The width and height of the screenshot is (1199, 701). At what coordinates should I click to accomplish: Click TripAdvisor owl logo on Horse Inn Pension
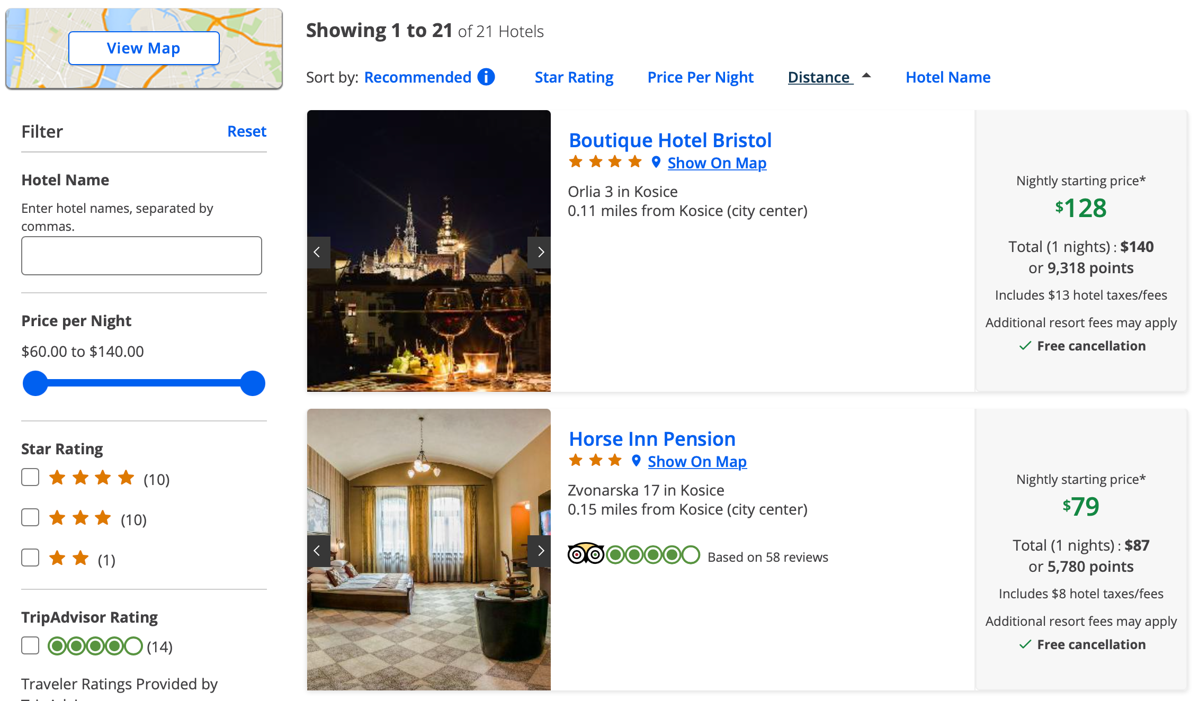[585, 554]
